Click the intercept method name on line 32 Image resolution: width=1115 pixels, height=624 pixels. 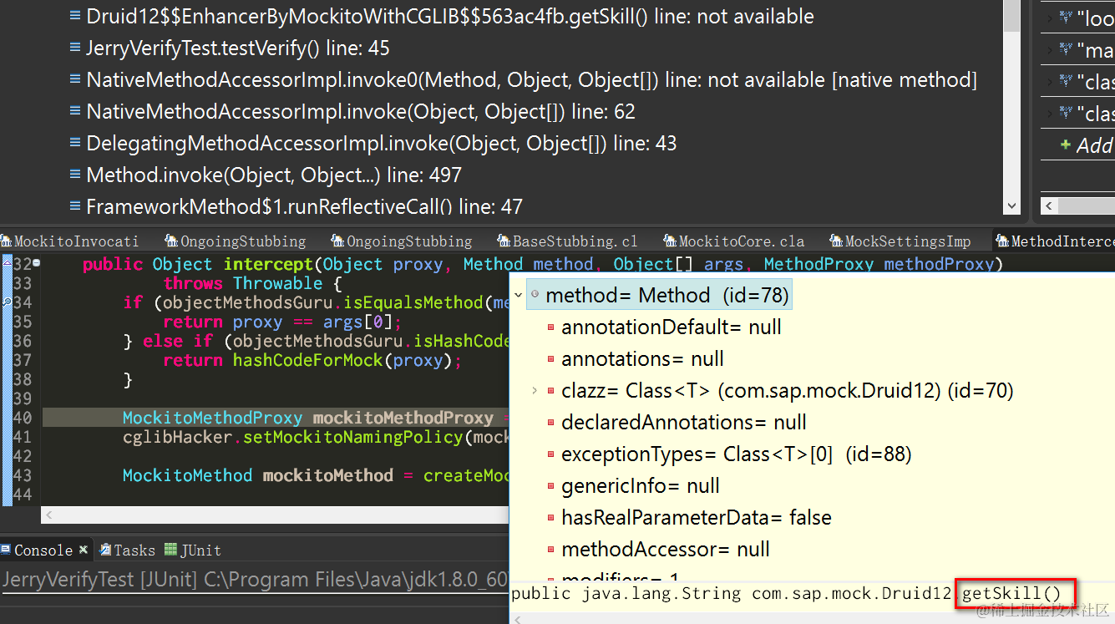tap(268, 264)
